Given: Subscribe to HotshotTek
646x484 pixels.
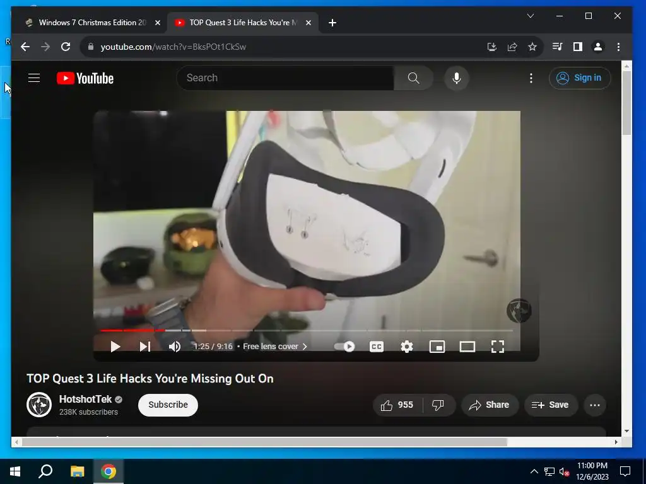Looking at the screenshot, I should tap(168, 405).
